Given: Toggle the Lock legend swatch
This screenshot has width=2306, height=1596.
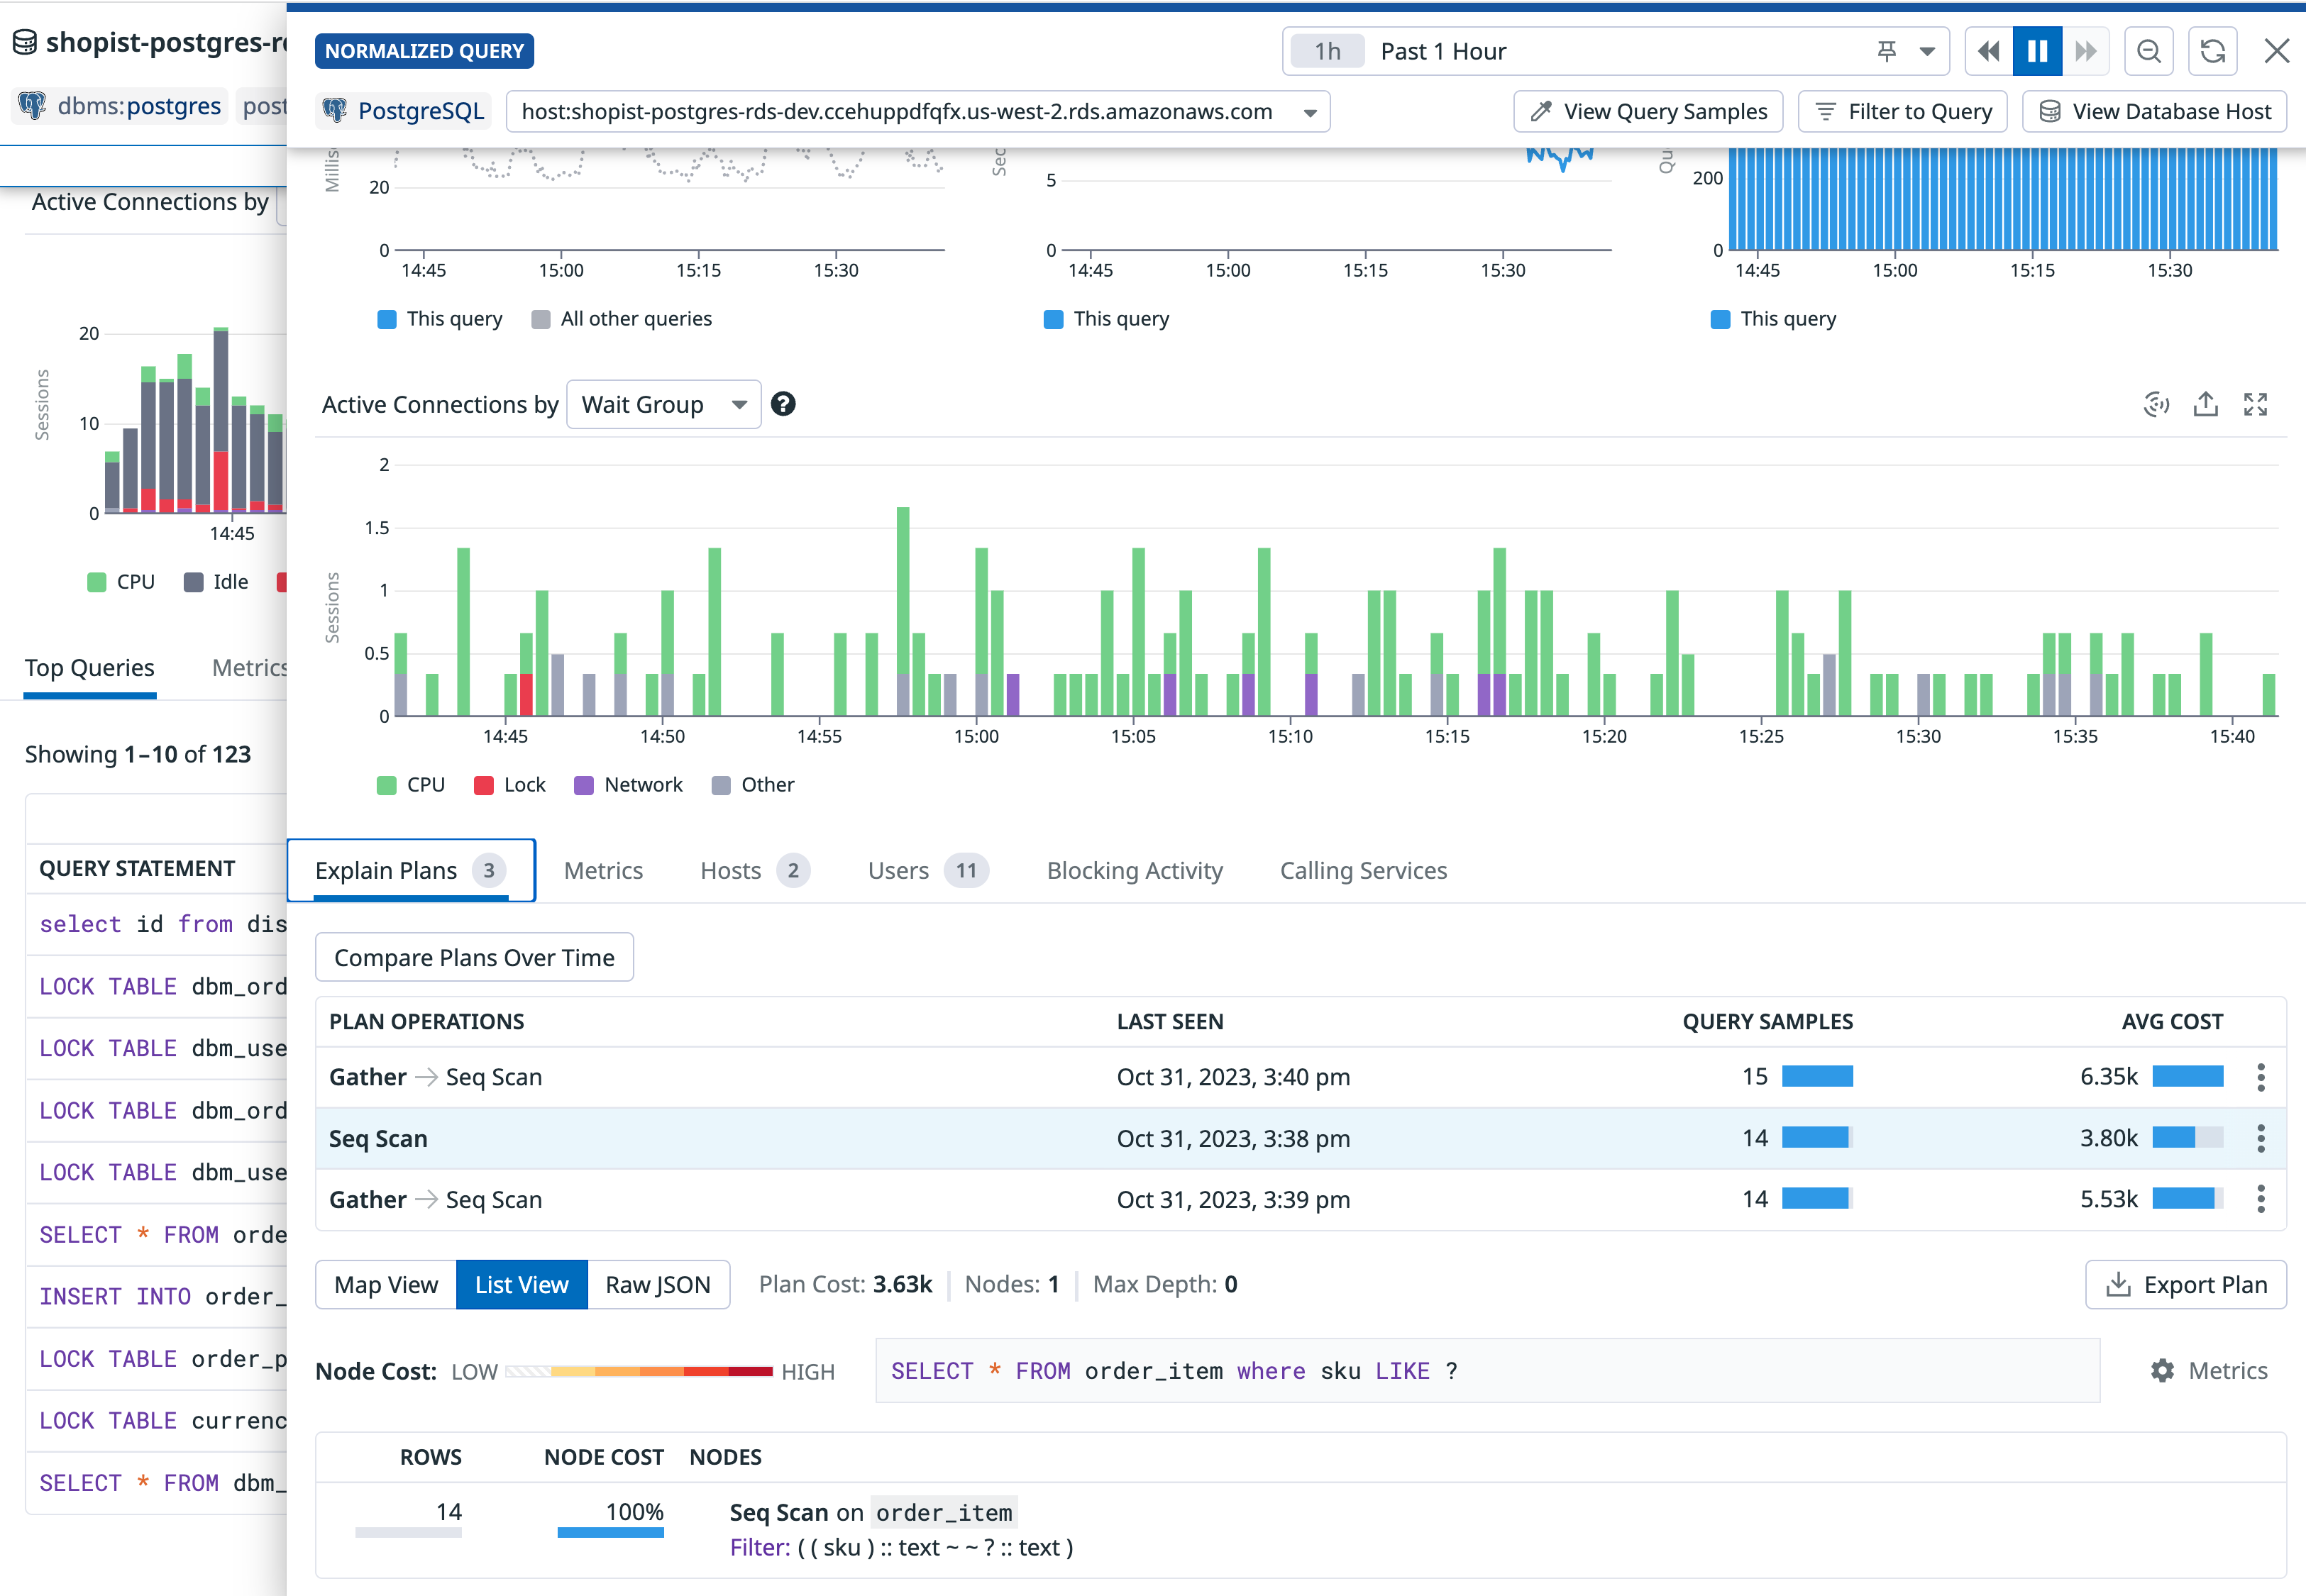Looking at the screenshot, I should click(484, 785).
